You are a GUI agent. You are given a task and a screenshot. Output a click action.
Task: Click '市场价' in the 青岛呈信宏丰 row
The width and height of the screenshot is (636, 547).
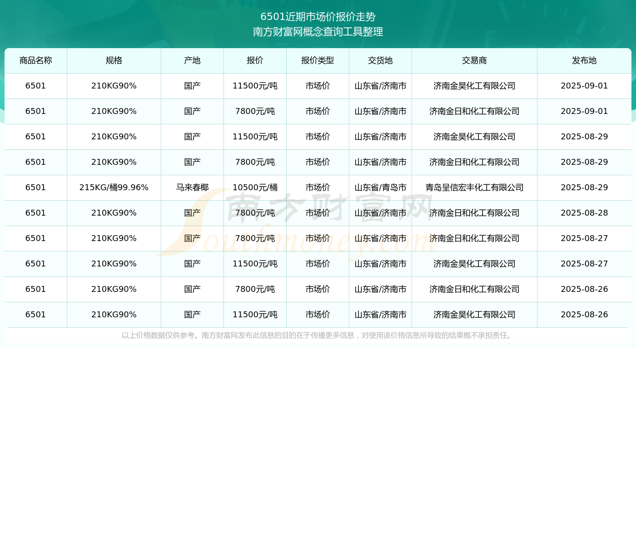pos(318,187)
